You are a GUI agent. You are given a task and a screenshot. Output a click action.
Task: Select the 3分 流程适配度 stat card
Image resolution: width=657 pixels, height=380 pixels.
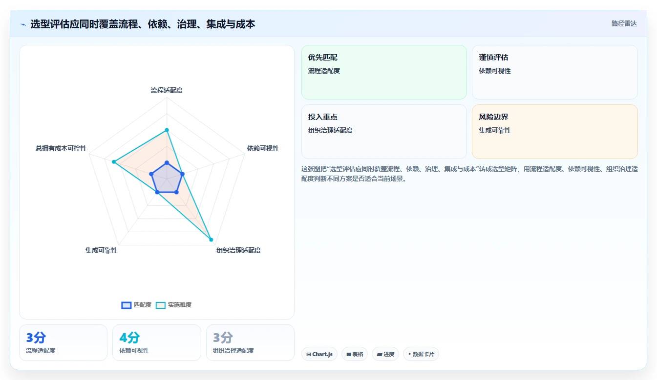[63, 342]
